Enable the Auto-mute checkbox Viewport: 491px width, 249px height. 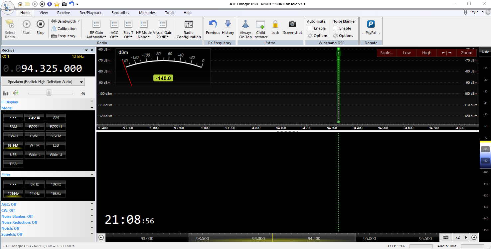point(310,28)
